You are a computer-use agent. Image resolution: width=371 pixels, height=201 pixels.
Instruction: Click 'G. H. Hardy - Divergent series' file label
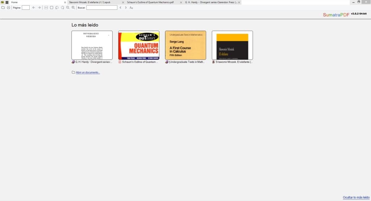click(x=94, y=62)
